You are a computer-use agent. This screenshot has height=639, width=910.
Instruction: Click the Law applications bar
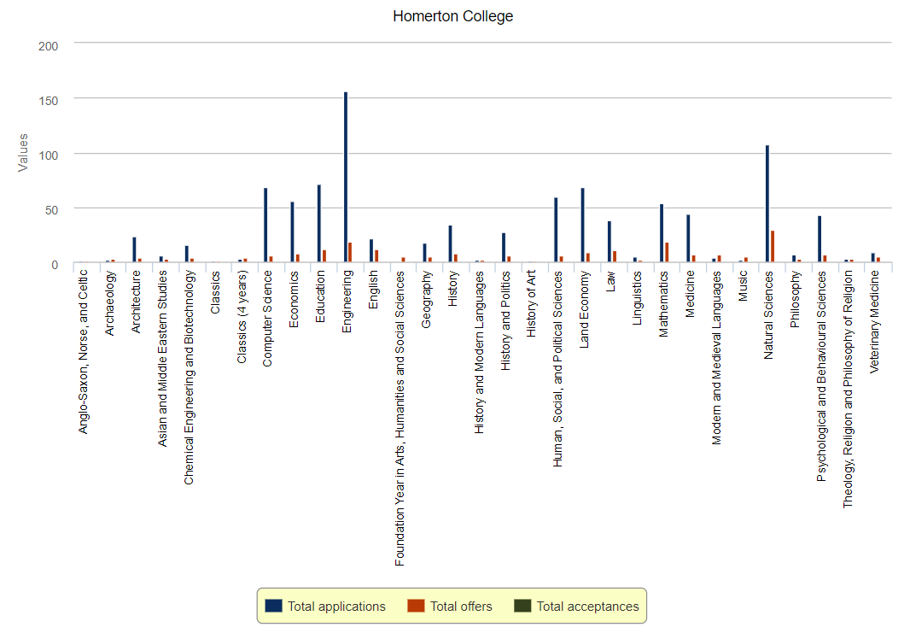click(x=610, y=242)
